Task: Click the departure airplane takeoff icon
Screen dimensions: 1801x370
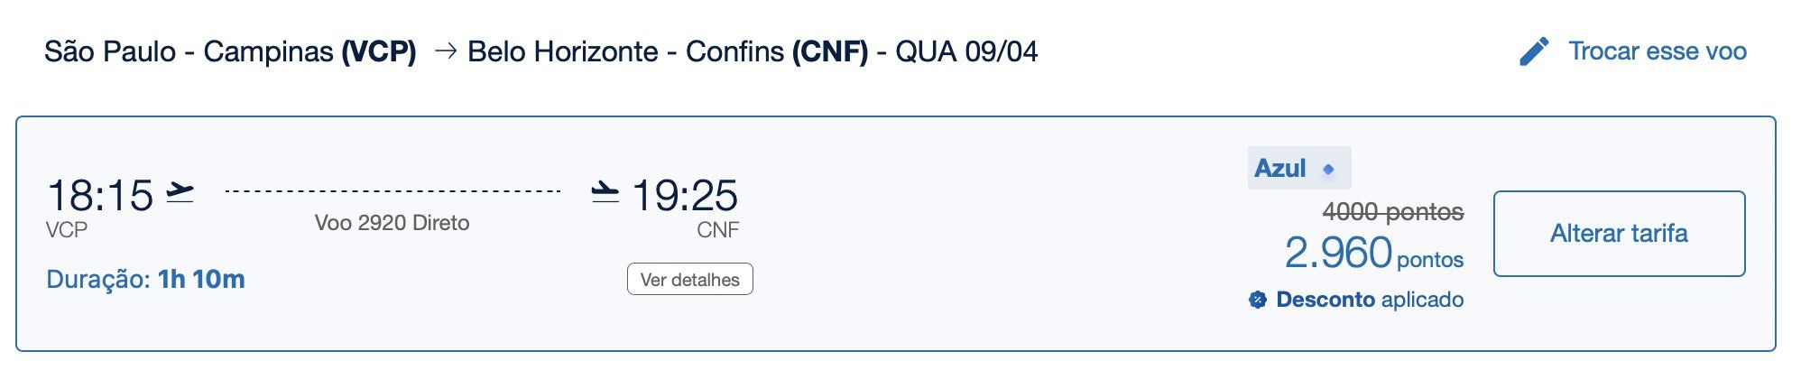Action: (x=180, y=193)
